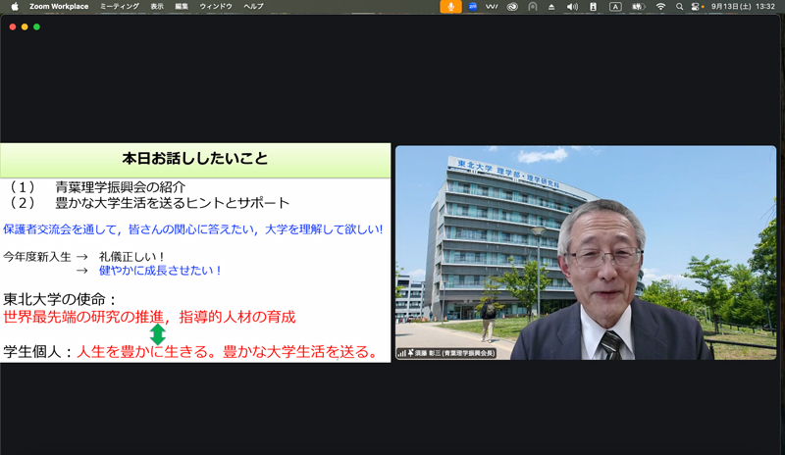The height and width of the screenshot is (455, 785).
Task: Click the speaker name label on video tile
Action: coord(454,353)
